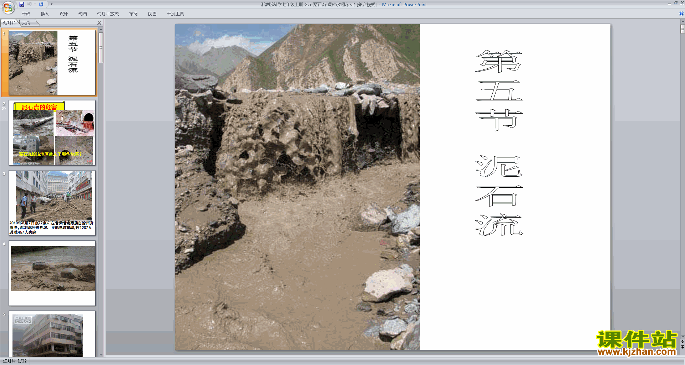Open PowerPoint help question mark icon
The image size is (685, 365).
[x=681, y=14]
